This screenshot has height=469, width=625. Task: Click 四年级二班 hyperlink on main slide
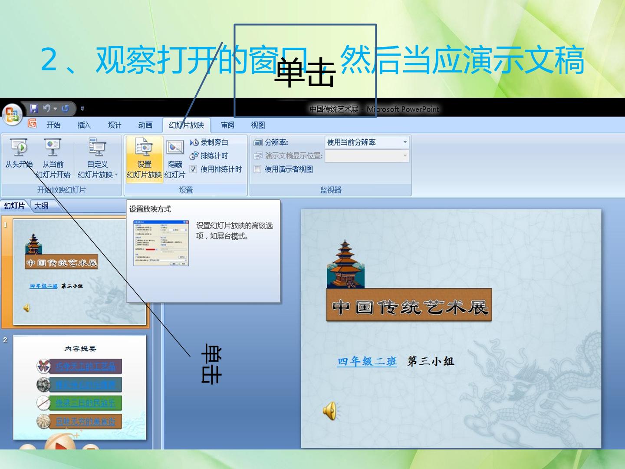click(367, 361)
